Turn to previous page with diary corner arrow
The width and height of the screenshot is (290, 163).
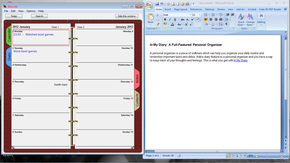tap(13, 147)
